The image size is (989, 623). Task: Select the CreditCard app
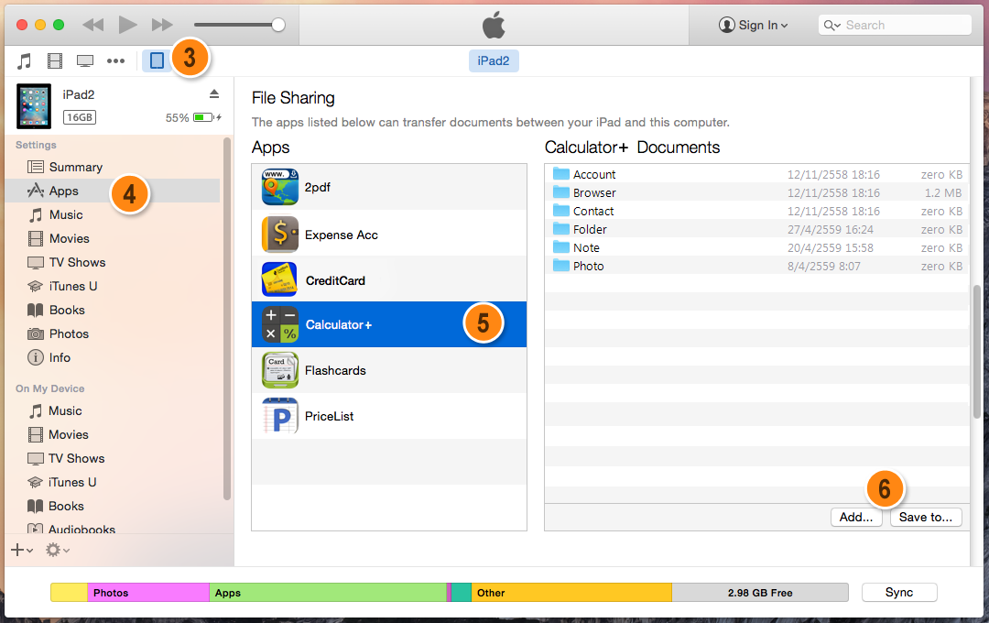pyautogui.click(x=389, y=279)
